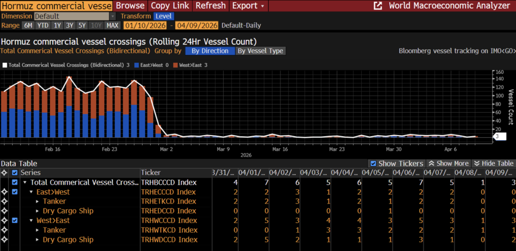The height and width of the screenshot is (251, 516).
Task: Click the move handle icon for TRHEDCCD Dry Cargo row
Action: click(x=5, y=211)
